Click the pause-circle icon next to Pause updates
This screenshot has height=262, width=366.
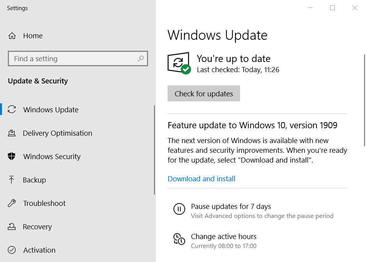(x=179, y=209)
